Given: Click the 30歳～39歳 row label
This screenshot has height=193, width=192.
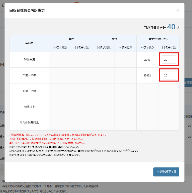Looking at the screenshot, I should [29, 91].
